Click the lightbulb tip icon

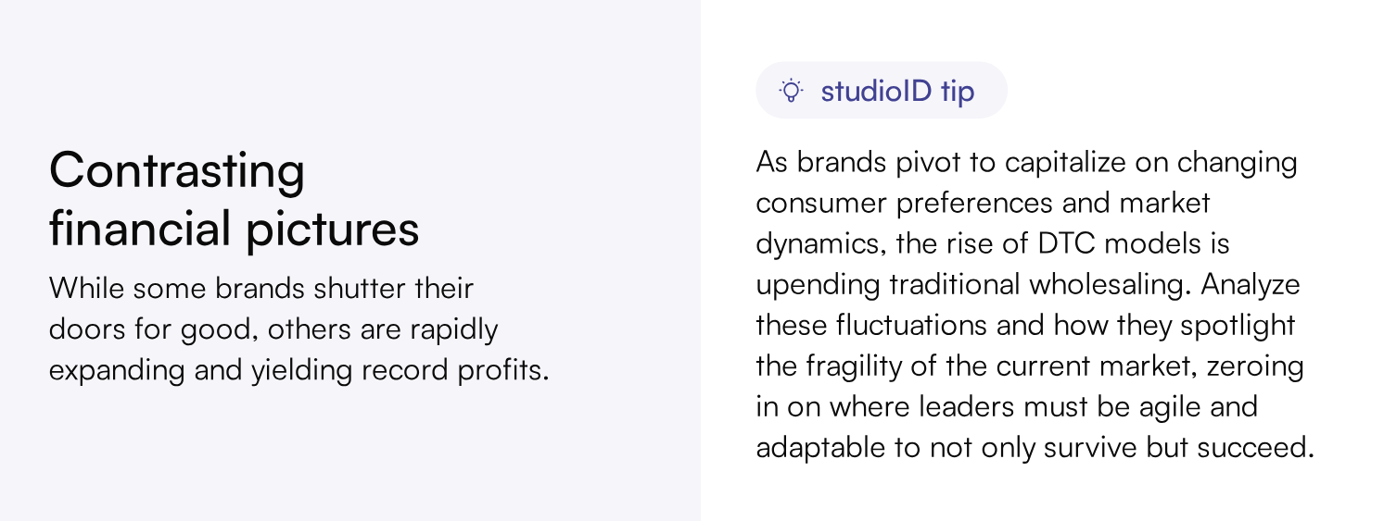click(x=790, y=91)
